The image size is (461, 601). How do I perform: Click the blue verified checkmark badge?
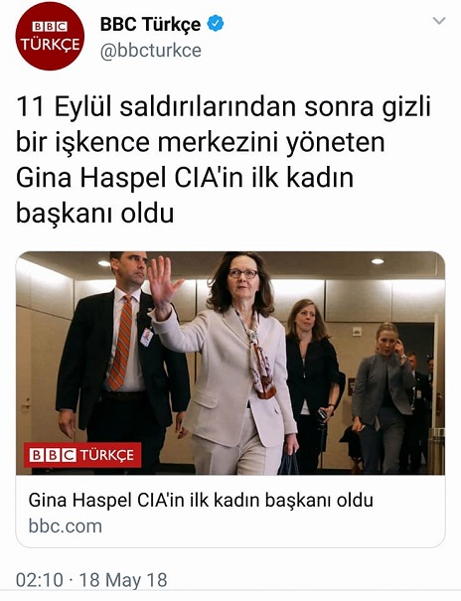216,24
